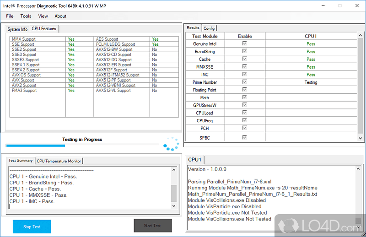Click the AVX2 Support row label
This screenshot has height=237, width=366.
[x=24, y=85]
